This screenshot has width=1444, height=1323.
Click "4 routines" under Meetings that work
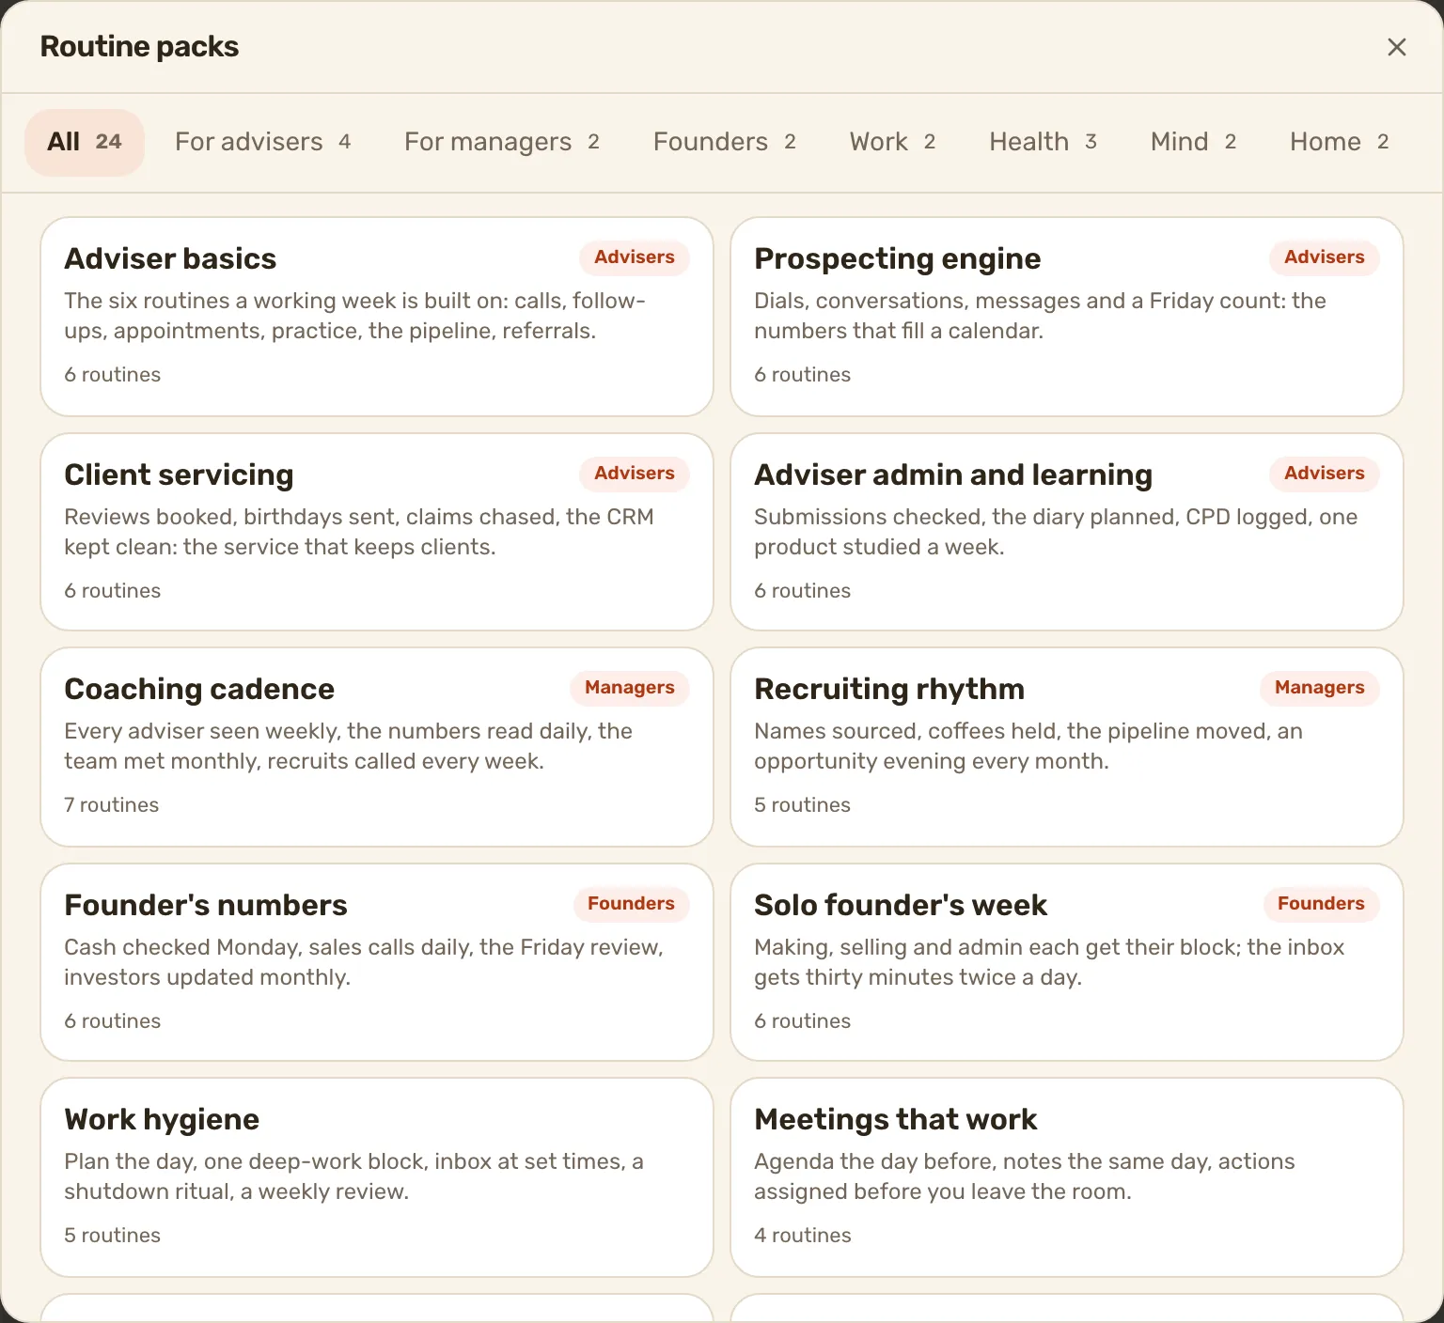click(x=803, y=1236)
